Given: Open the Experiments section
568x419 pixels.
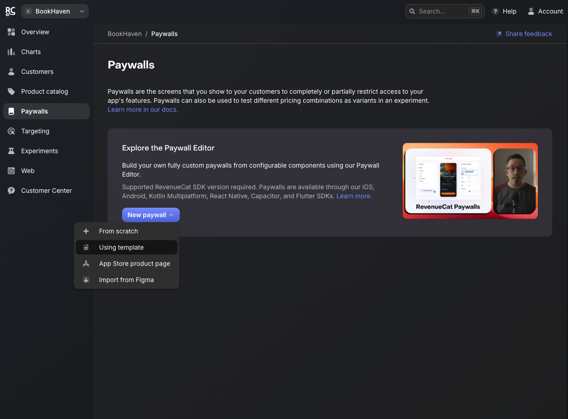Looking at the screenshot, I should coord(40,151).
